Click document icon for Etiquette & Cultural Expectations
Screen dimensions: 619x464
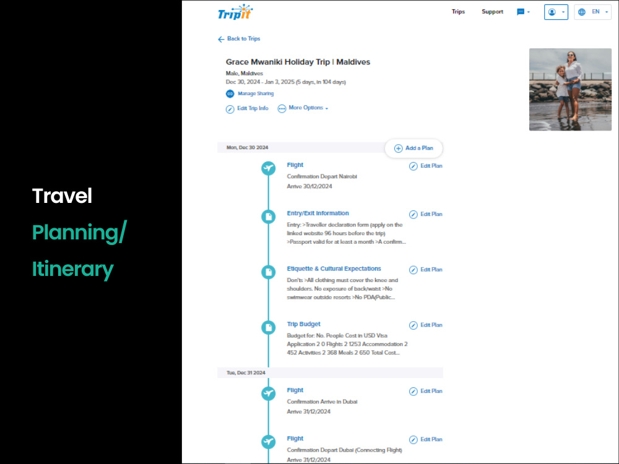click(269, 272)
